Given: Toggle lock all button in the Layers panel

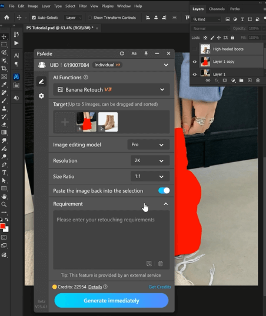Looking at the screenshot, I should pos(232,38).
